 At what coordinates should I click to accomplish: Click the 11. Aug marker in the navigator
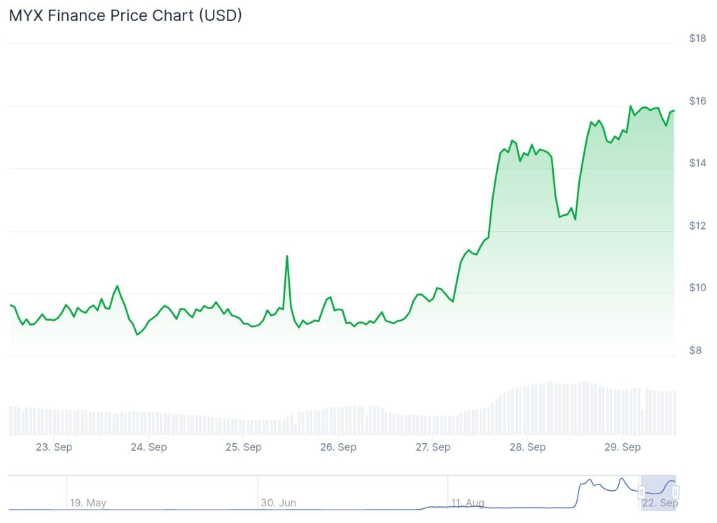point(467,503)
